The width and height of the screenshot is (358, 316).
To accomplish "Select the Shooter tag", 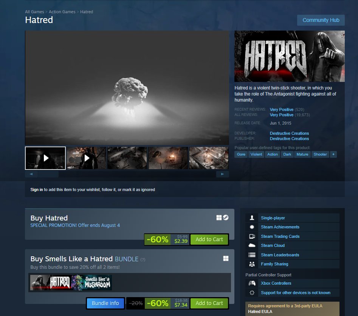I will click(320, 154).
